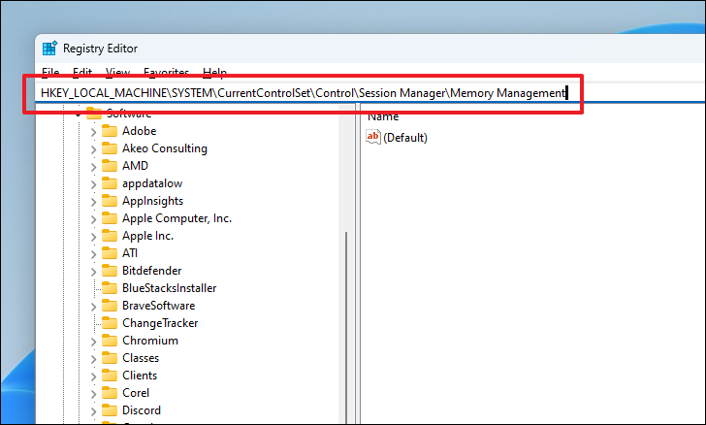706x425 pixels.
Task: Click the Apple Computer, Inc. folder icon
Action: pos(110,218)
